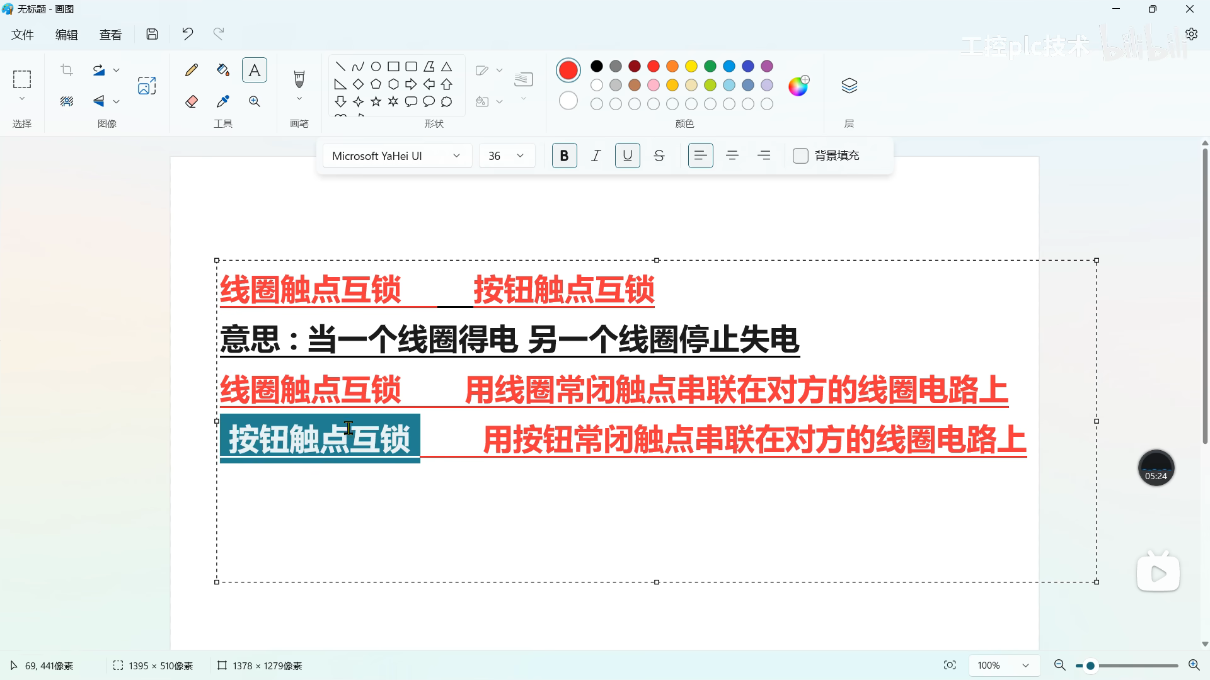Click the Undo arrow
Image resolution: width=1210 pixels, height=680 pixels.
(x=187, y=34)
